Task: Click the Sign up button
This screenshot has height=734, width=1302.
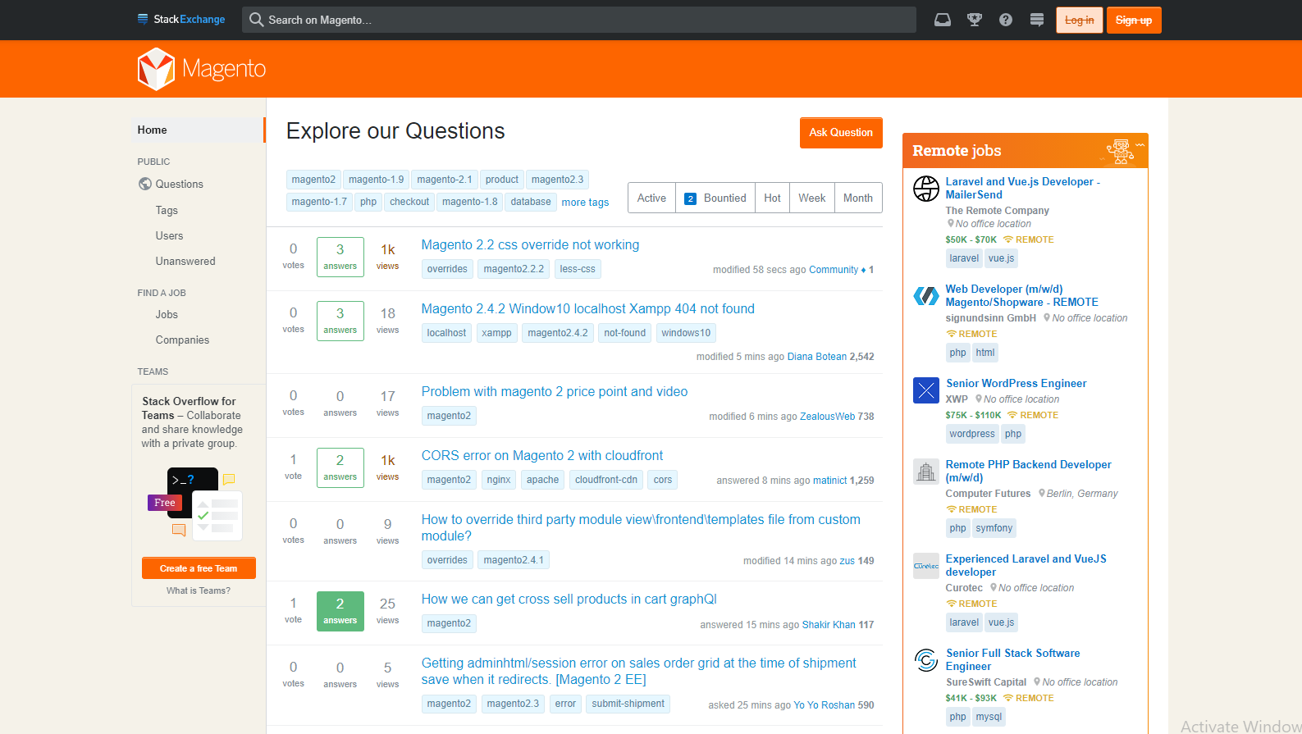Action: [1134, 20]
